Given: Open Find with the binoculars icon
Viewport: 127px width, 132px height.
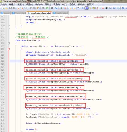Looking at the screenshot, I should pyautogui.click(x=52, y=8).
